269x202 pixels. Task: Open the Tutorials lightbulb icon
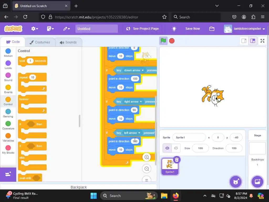[174, 29]
